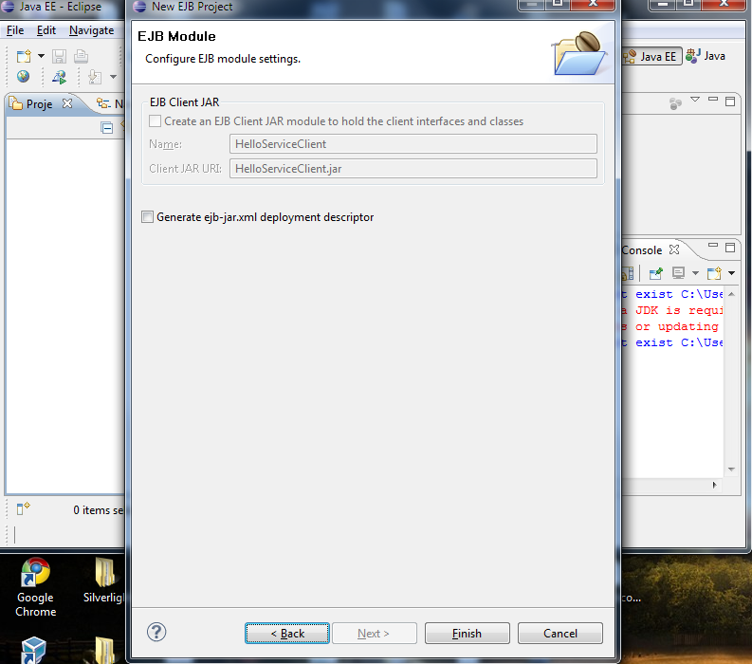Click the Save icon in Eclipse toolbar
752x664 pixels.
pyautogui.click(x=59, y=56)
